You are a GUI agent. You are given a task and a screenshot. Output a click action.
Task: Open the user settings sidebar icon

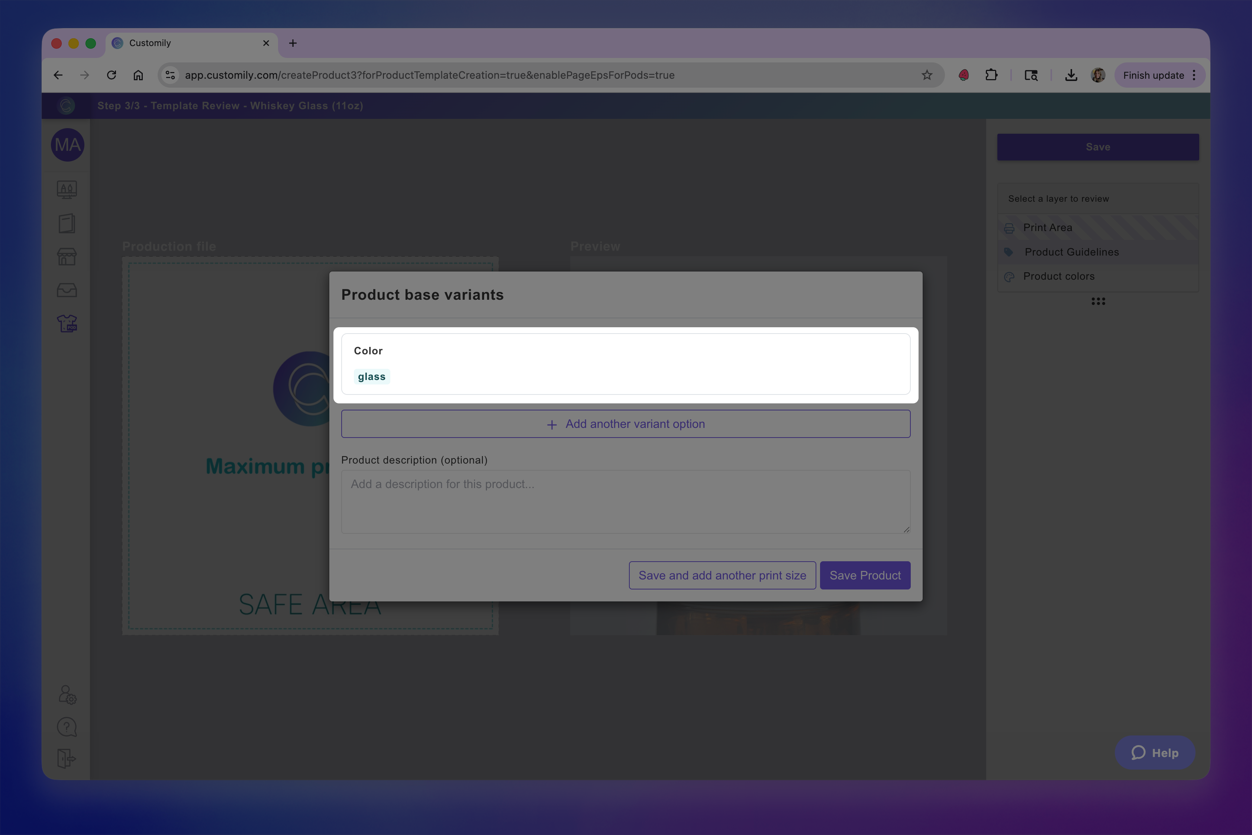coord(67,695)
